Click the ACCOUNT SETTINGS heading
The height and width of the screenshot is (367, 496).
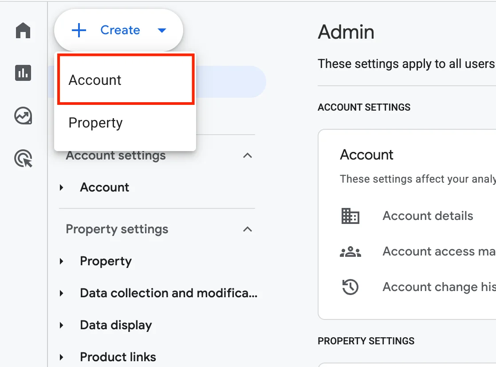364,108
